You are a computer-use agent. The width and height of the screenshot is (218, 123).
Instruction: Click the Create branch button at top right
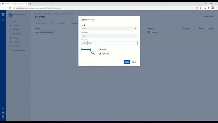(x=209, y=17)
